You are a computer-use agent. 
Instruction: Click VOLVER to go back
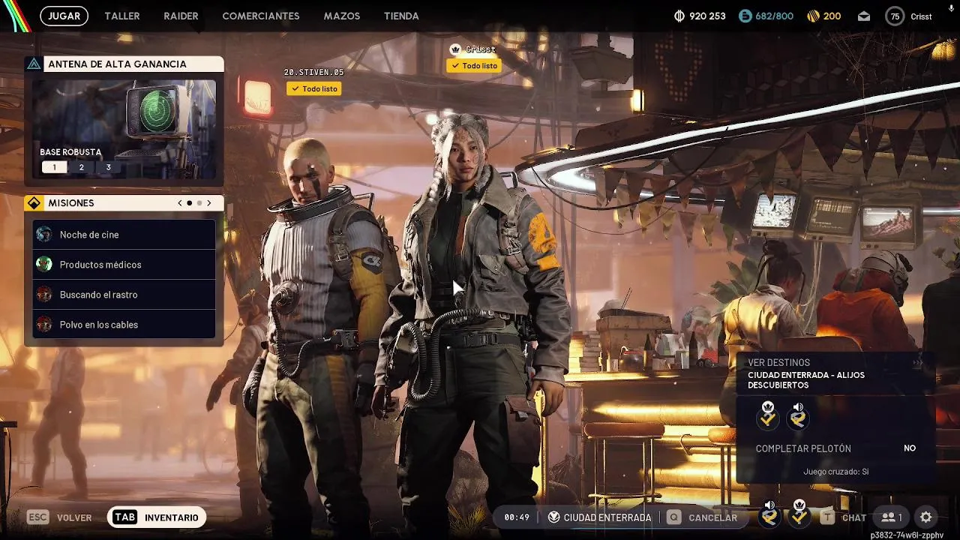pyautogui.click(x=74, y=517)
